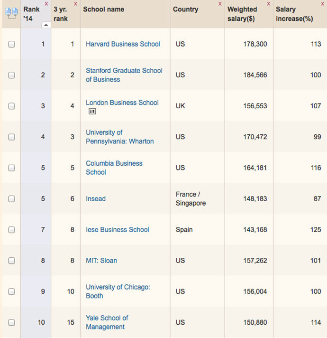Screen dimensions: 327x338
Task: Open the footnote icon under London Business School
Action: (92, 111)
